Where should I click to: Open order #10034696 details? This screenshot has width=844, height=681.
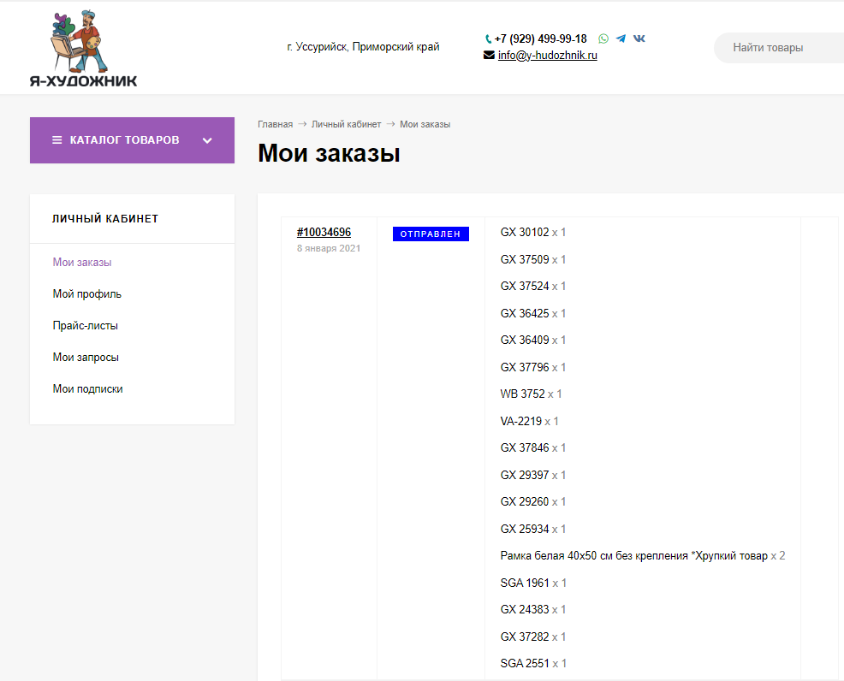324,233
